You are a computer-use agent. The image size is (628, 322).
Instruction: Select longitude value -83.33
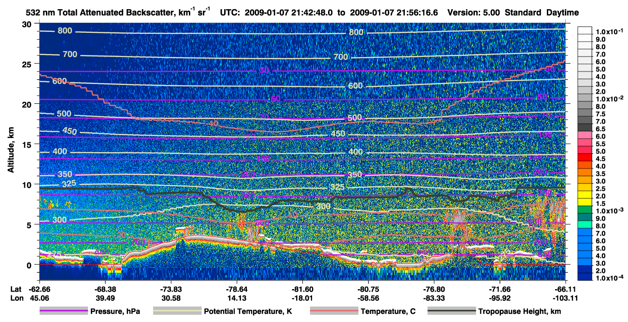pyautogui.click(x=434, y=298)
